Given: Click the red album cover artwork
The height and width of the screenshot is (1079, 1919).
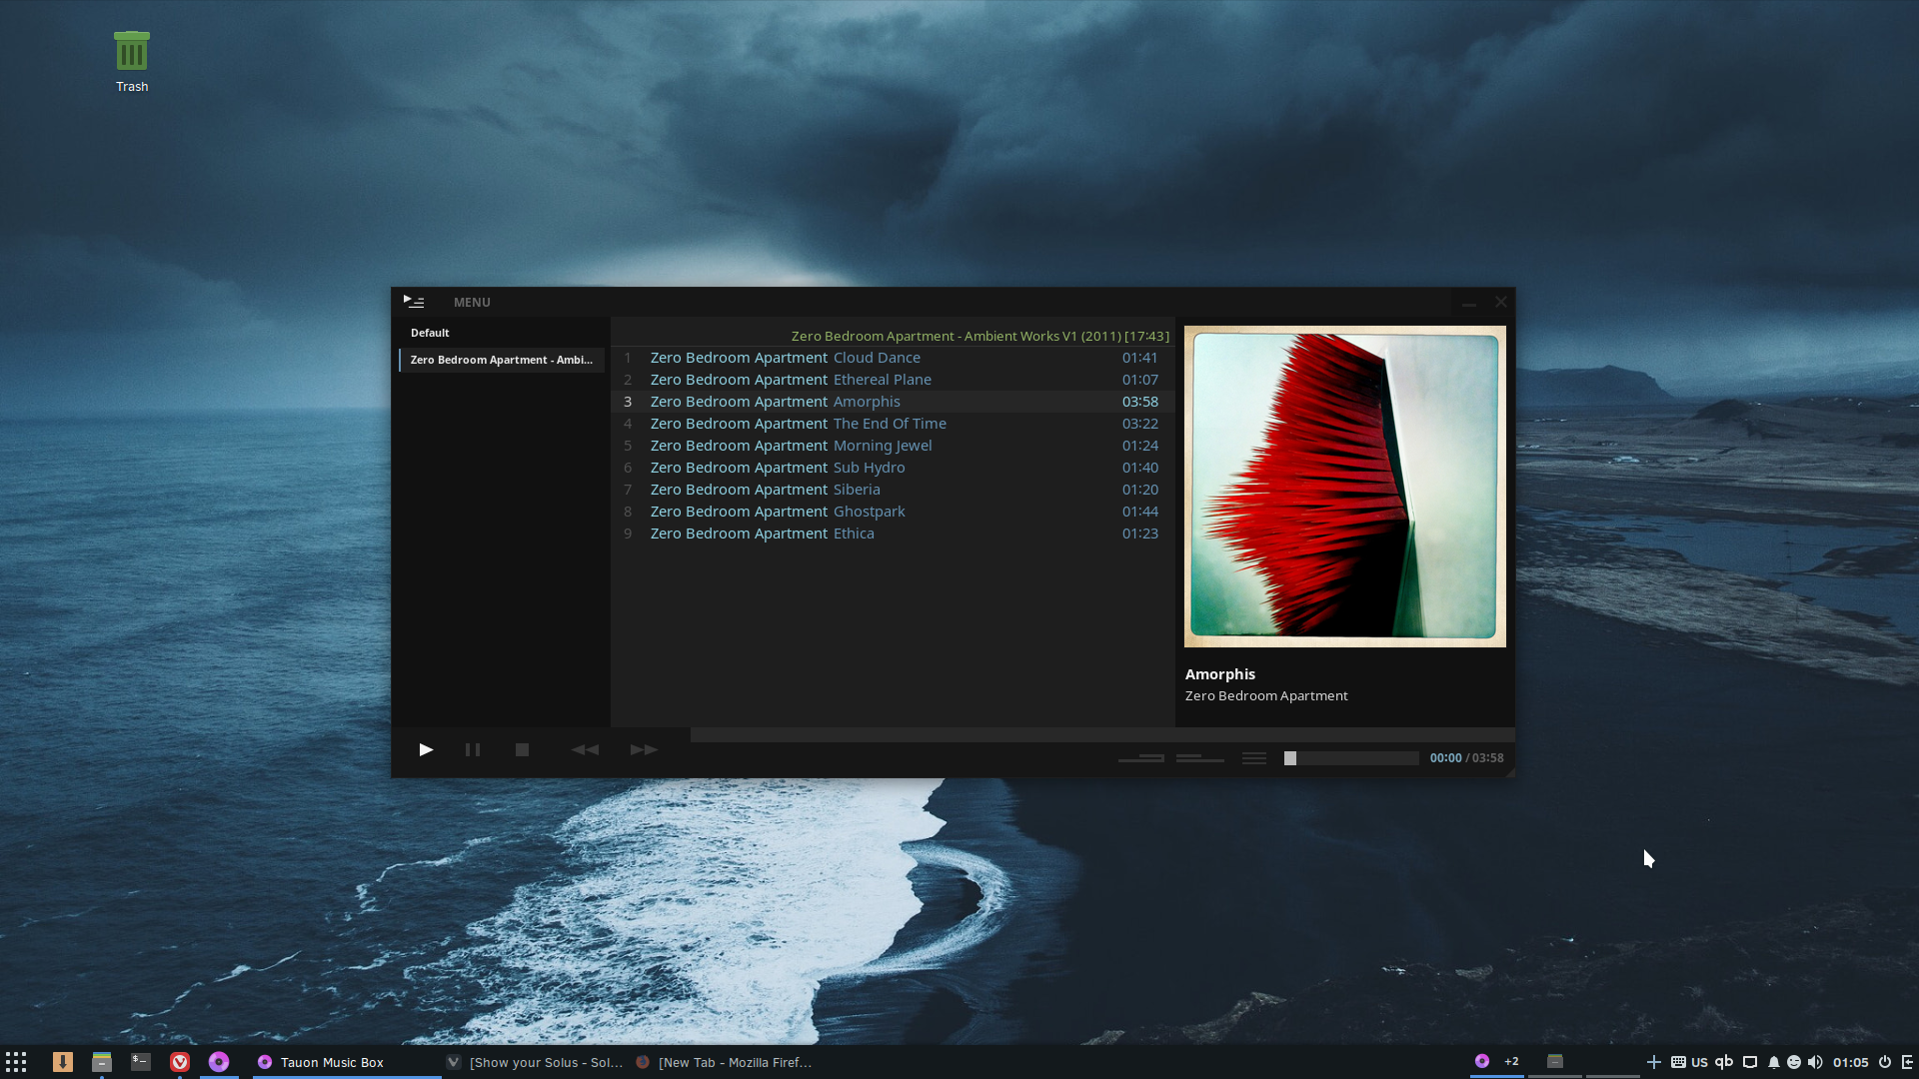Looking at the screenshot, I should (x=1345, y=487).
